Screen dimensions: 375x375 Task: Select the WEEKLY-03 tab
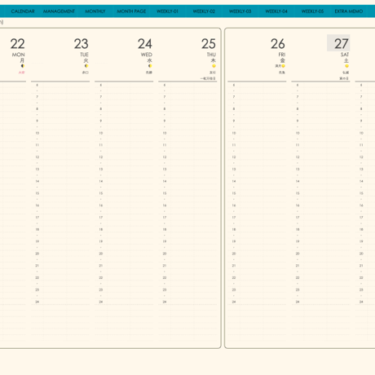pyautogui.click(x=240, y=11)
